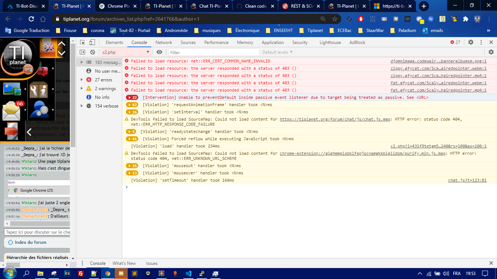Hide the console sidebar

pos(83,52)
